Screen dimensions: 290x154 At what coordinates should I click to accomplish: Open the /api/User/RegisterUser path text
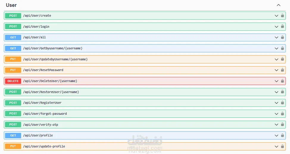42,103
